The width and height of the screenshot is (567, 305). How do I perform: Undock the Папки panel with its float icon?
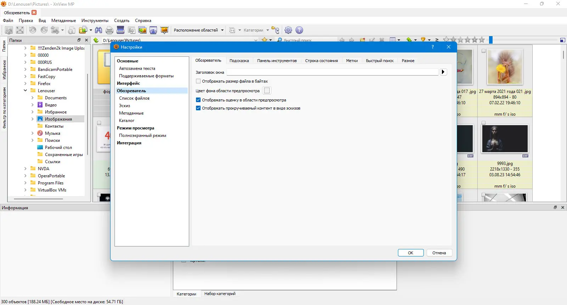point(79,40)
